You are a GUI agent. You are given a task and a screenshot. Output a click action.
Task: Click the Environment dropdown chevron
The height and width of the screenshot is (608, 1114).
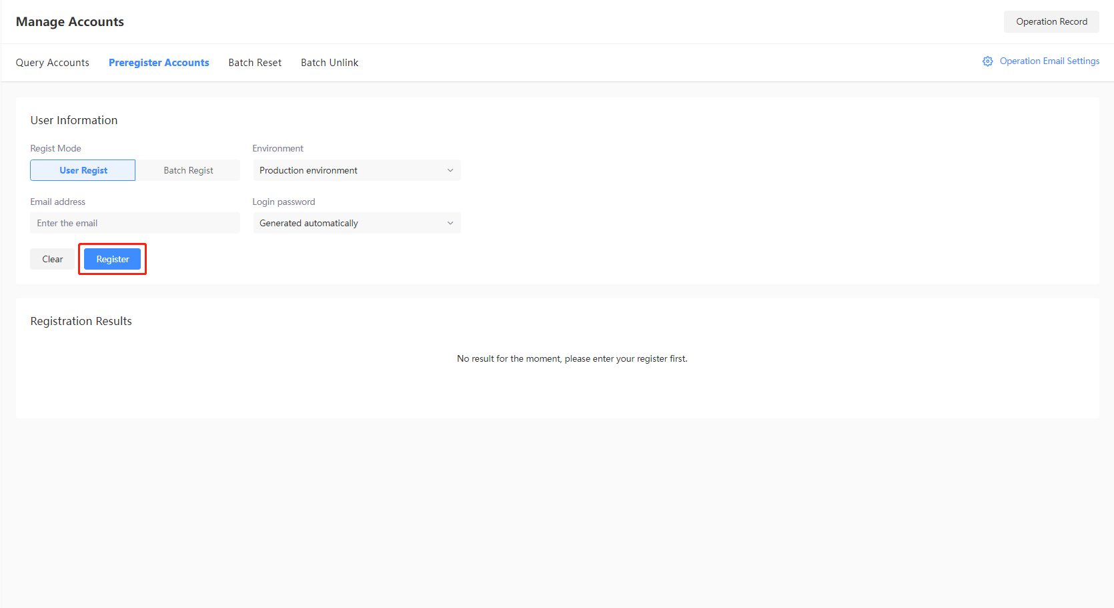click(x=451, y=170)
